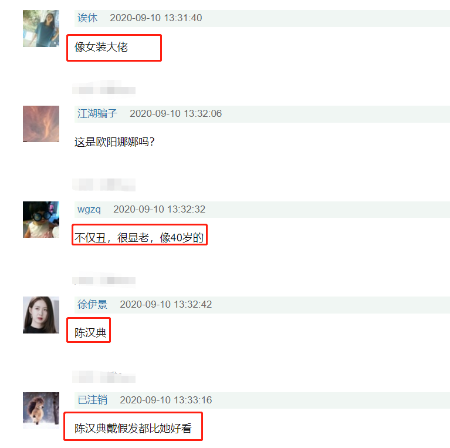Open 已注销 squirrel avatar

41,410
